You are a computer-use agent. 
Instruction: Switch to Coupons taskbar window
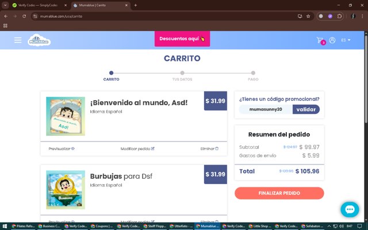(x=102, y=226)
